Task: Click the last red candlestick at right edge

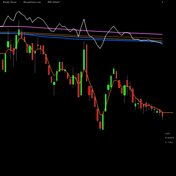Action: tap(163, 114)
